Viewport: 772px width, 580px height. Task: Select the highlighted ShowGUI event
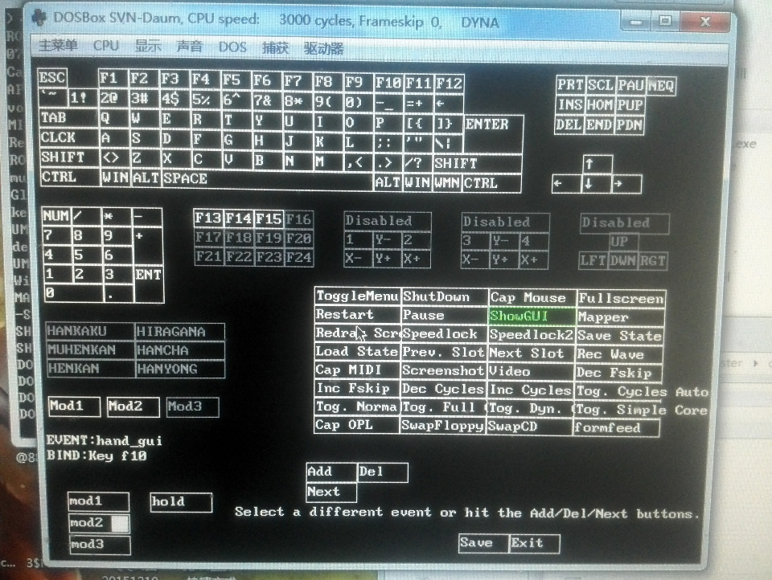pos(532,317)
